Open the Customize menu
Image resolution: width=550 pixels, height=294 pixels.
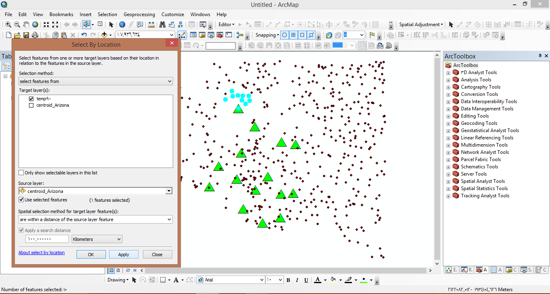(x=173, y=14)
